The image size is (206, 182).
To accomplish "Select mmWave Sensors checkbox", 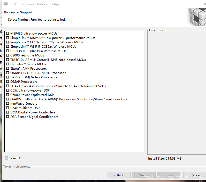I will (7, 104).
